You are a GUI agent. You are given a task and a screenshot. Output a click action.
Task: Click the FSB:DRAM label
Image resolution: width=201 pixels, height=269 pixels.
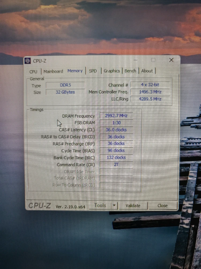pos(85,123)
